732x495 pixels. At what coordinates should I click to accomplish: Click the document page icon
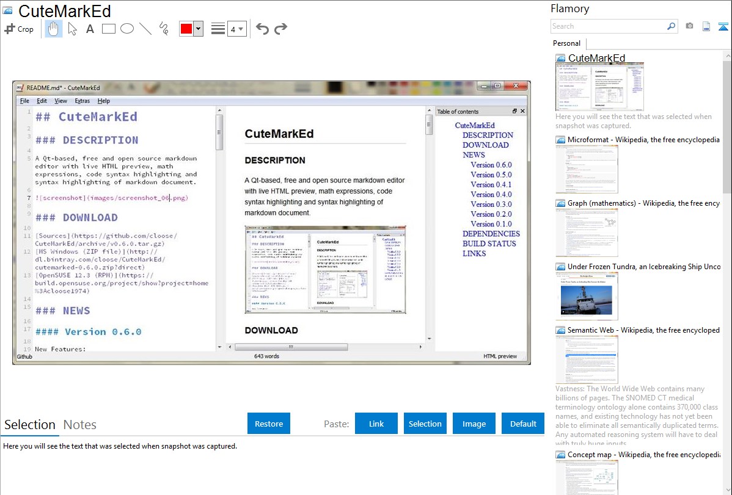point(706,27)
